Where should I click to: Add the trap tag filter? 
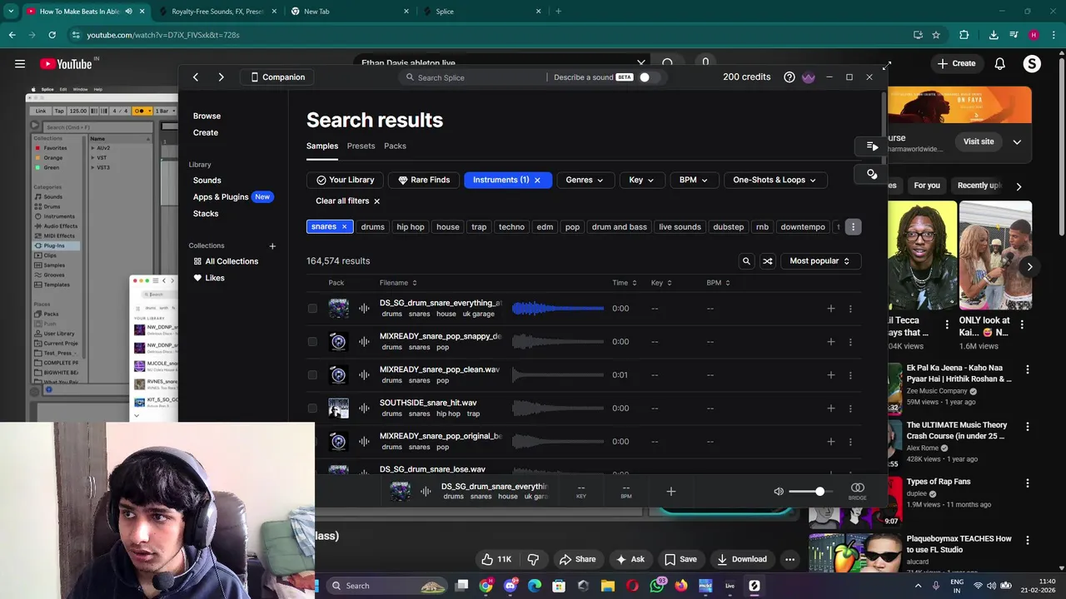479,227
